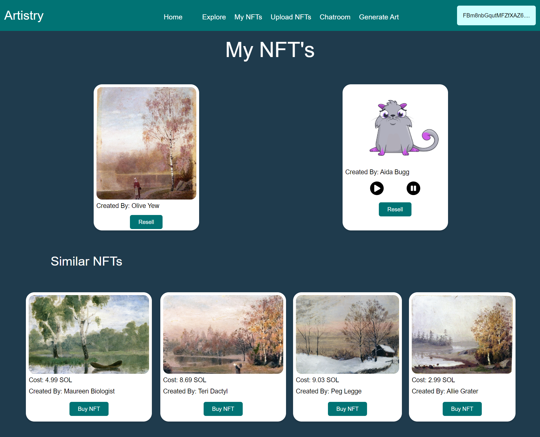The image size is (540, 437).
Task: Buy the 4.99 SOL Maureen Biologist NFT
Action: [x=89, y=409]
